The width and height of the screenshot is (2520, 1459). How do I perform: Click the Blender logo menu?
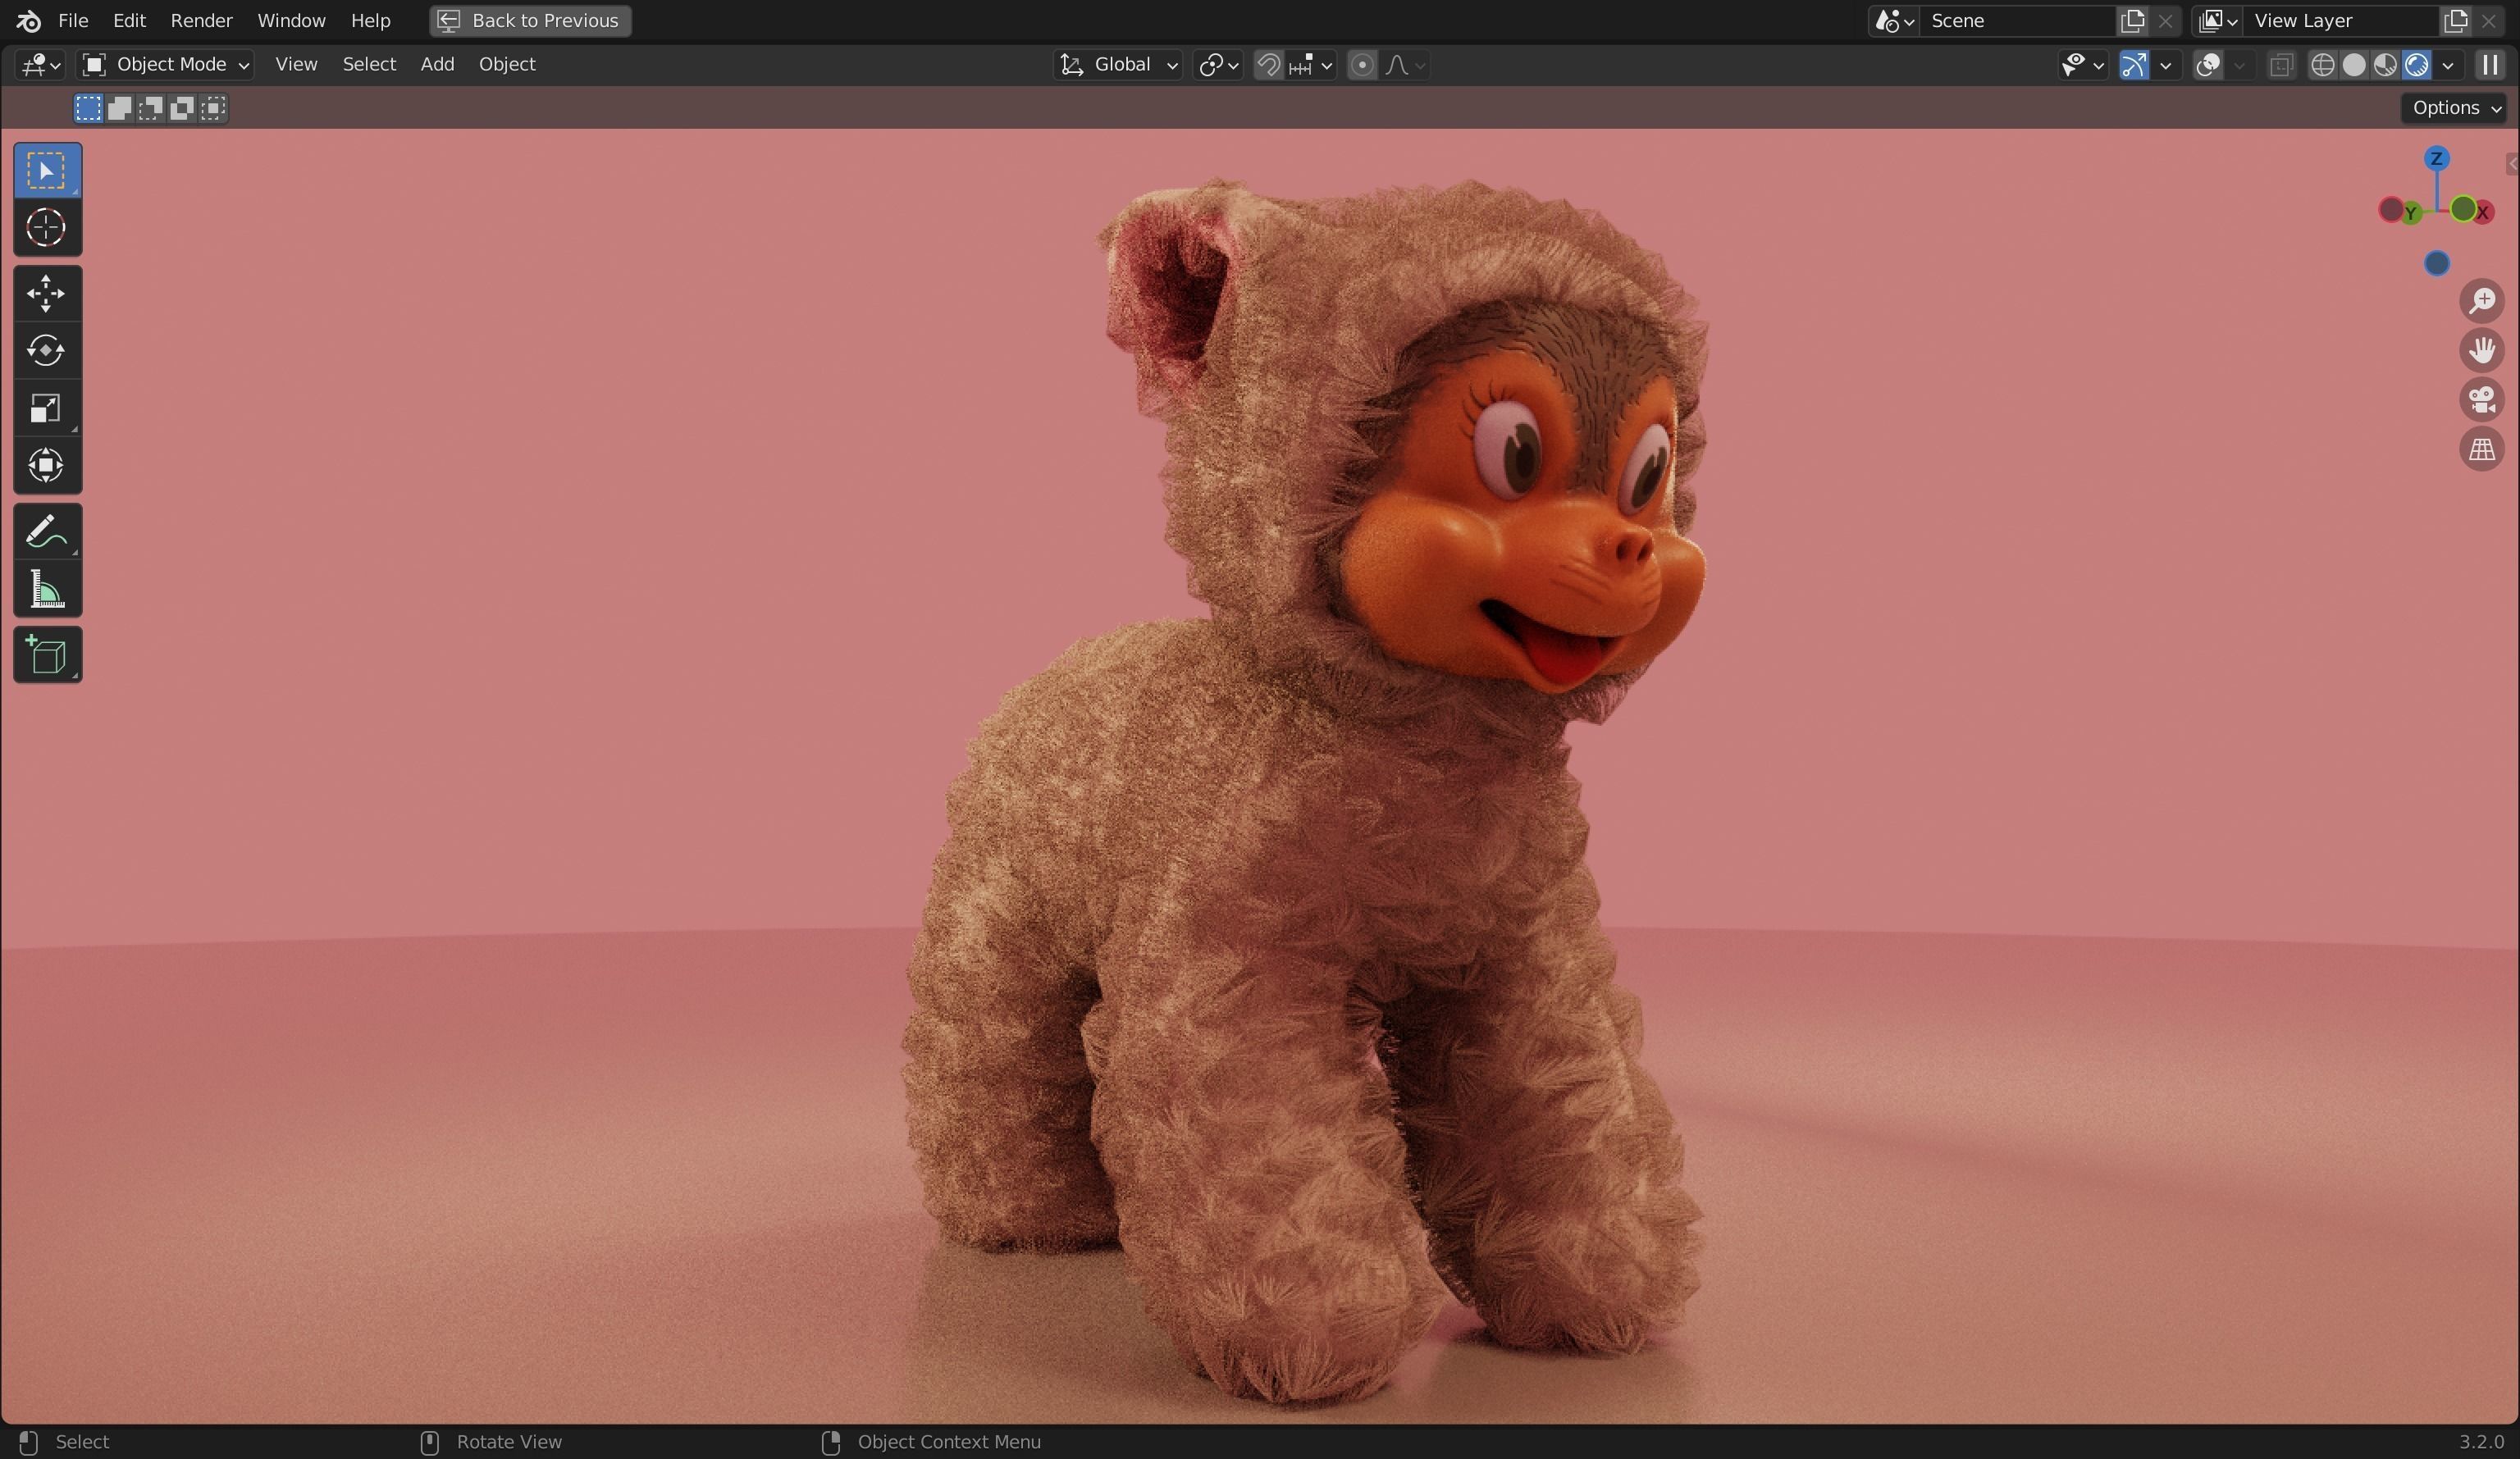(x=28, y=20)
